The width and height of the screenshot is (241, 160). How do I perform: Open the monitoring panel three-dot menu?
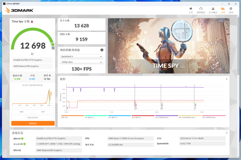[x=226, y=79]
